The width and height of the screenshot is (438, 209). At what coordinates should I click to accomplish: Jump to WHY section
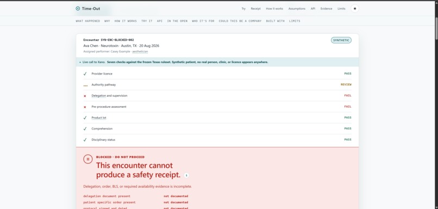[107, 21]
